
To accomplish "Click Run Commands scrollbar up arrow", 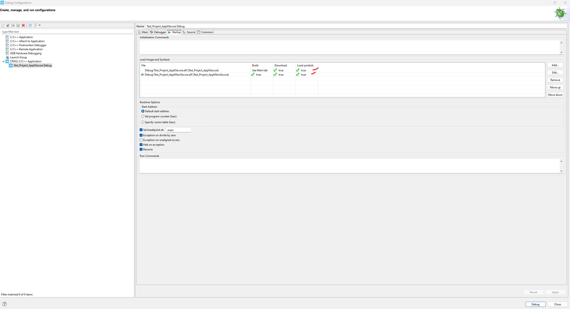I will tap(561, 161).
